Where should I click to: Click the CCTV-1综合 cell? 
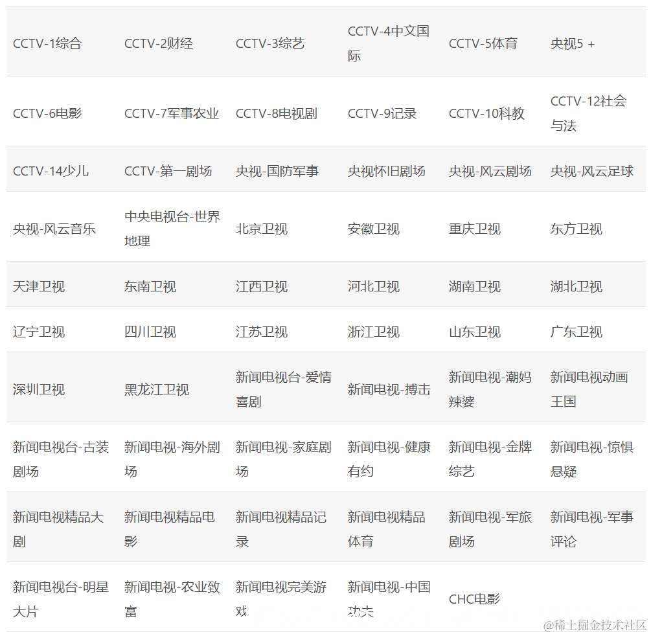(x=47, y=43)
